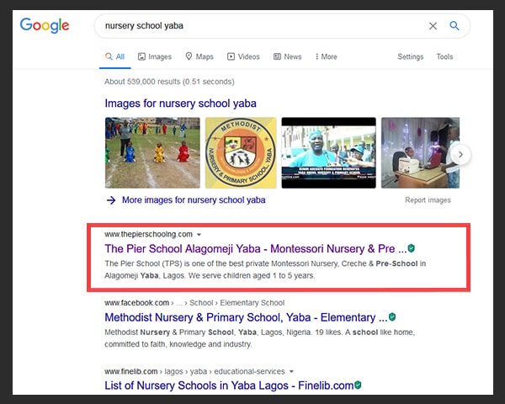
Task: Switch to the Images tab
Action: click(155, 56)
